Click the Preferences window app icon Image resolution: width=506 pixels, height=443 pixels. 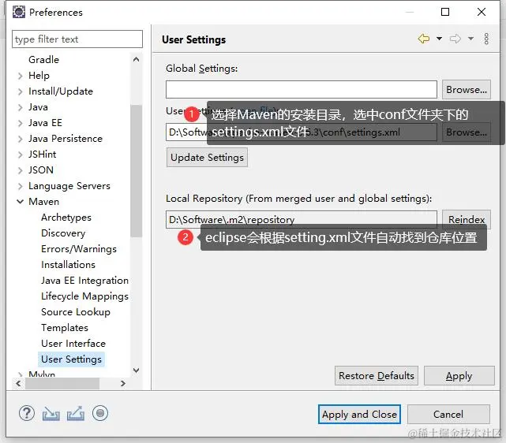coord(19,12)
